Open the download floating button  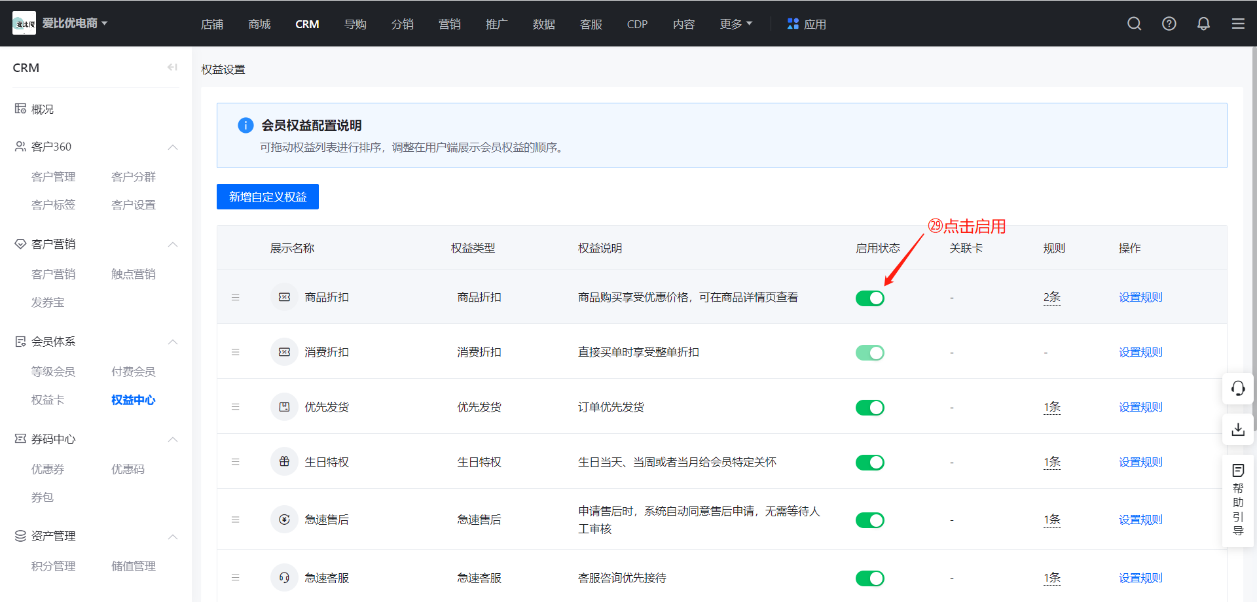coord(1238,429)
